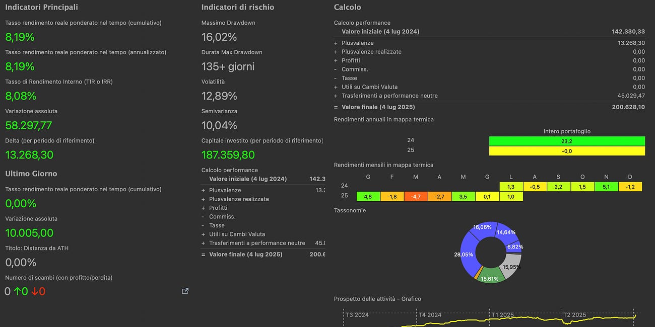This screenshot has width=655, height=327.
Task: Click the Indicatori Principali section header
Action: [41, 7]
